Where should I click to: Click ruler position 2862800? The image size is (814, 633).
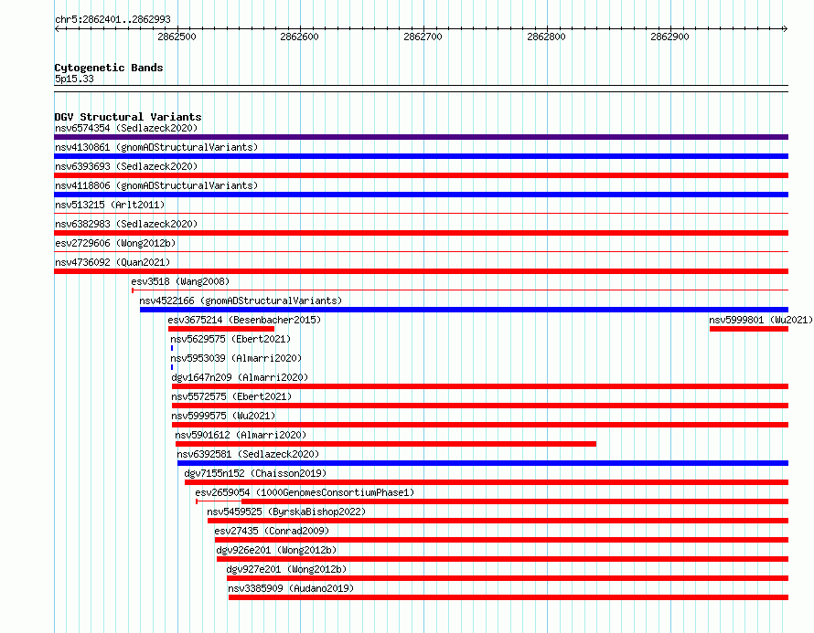tap(546, 37)
